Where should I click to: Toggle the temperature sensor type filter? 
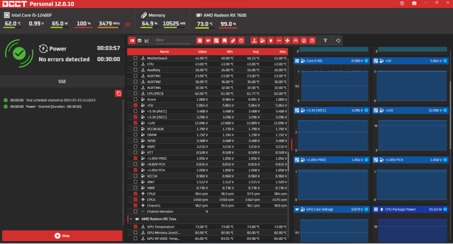(254, 40)
